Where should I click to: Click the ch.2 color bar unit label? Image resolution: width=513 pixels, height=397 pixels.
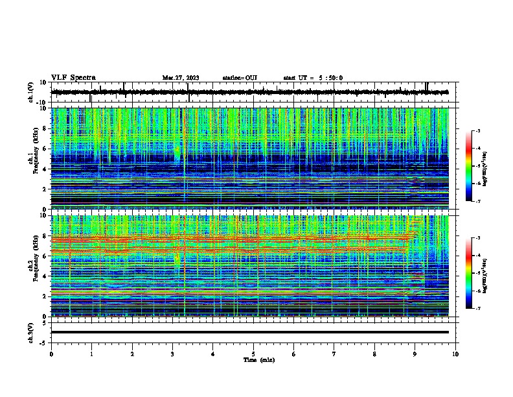tap(485, 276)
